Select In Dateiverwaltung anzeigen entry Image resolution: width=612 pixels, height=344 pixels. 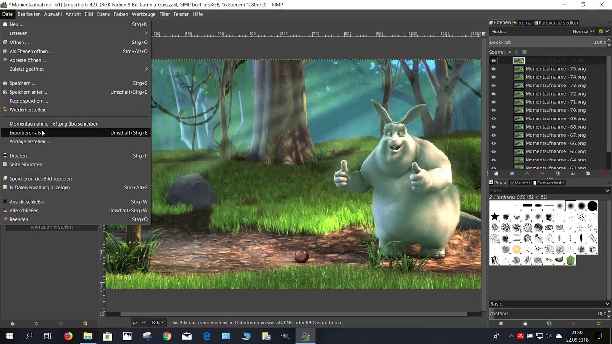coord(76,188)
